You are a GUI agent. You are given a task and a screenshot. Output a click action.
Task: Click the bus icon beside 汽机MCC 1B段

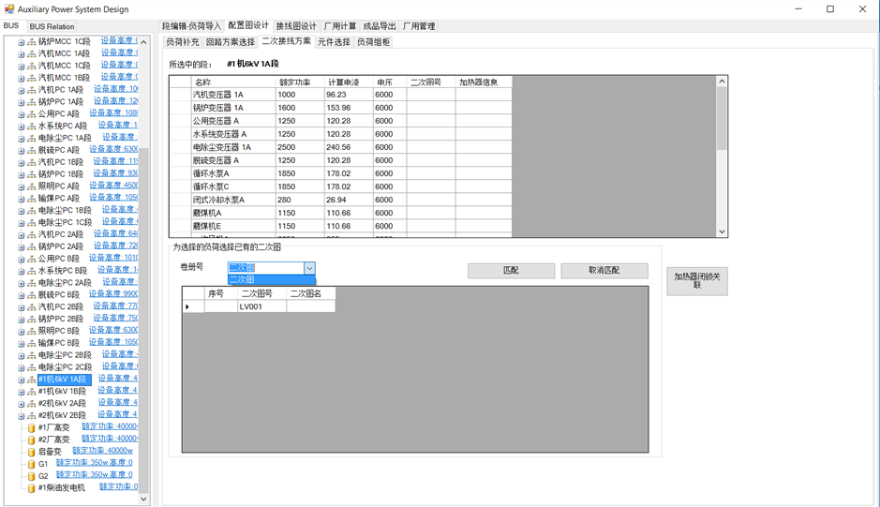[32, 78]
